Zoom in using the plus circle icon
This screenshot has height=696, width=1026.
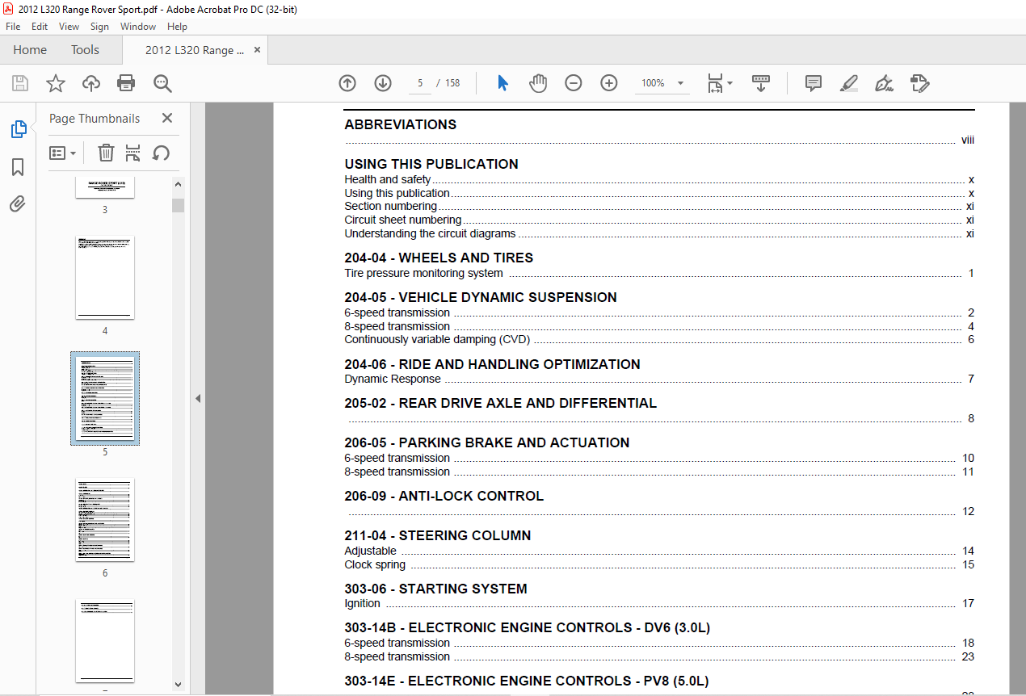click(x=609, y=83)
